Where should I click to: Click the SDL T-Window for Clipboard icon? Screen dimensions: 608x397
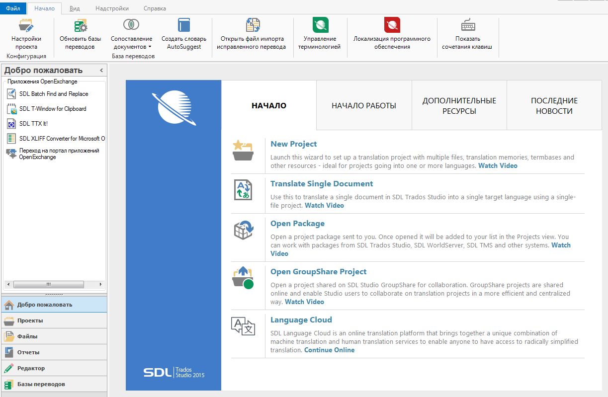click(x=11, y=109)
